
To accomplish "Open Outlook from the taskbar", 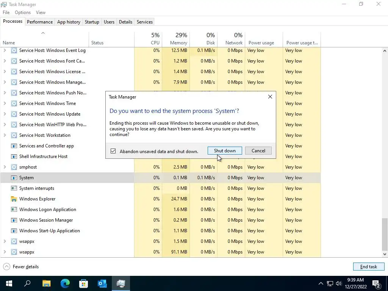I will coord(102,283).
